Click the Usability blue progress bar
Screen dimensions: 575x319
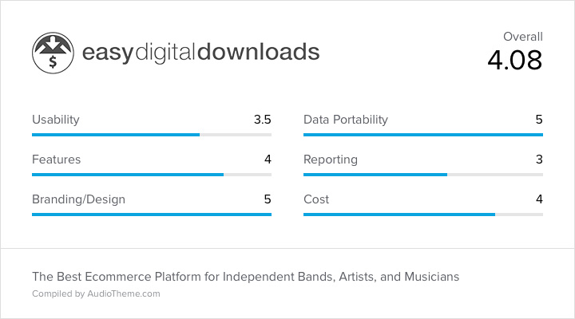pyautogui.click(x=152, y=135)
